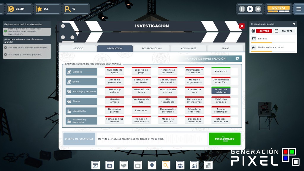The image size is (304, 171).
Task: Switch to the POSPRODUCCIÓN tab
Action: pos(152,48)
